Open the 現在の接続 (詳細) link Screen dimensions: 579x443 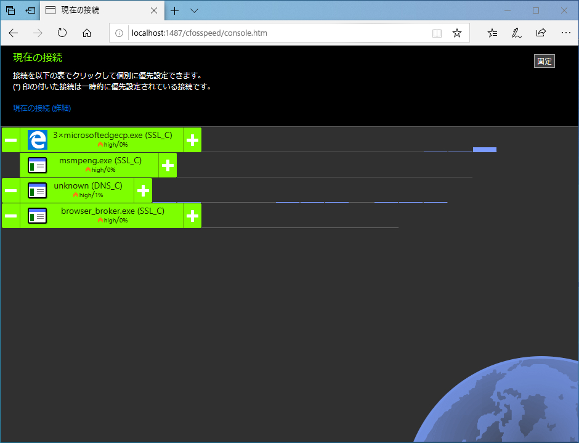tap(42, 108)
